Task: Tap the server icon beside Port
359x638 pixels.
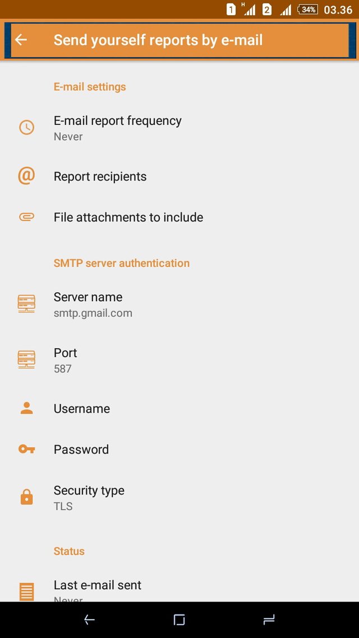Action: point(26,360)
